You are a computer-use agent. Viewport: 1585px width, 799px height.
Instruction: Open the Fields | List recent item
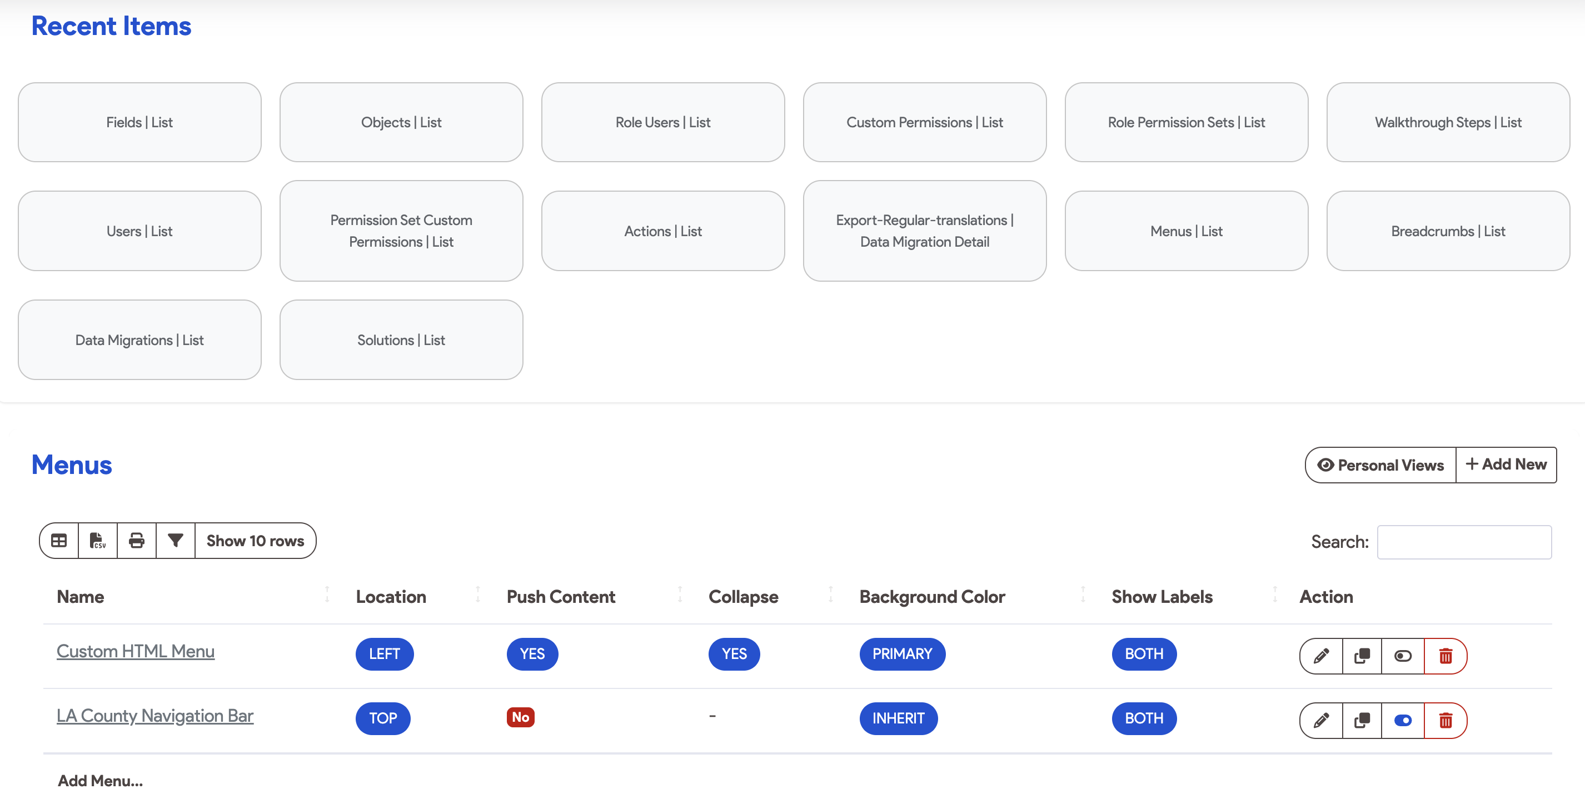[x=139, y=122]
